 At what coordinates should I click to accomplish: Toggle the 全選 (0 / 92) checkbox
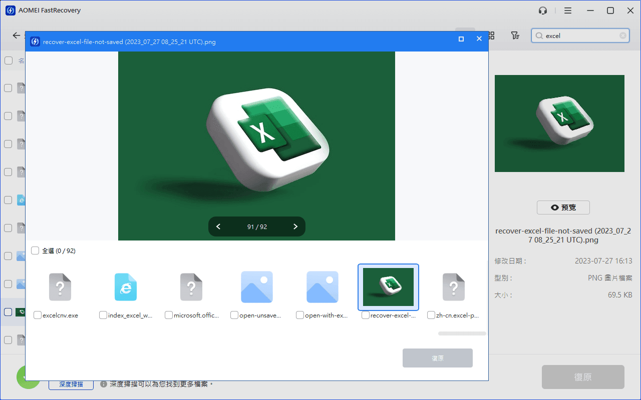coord(35,250)
